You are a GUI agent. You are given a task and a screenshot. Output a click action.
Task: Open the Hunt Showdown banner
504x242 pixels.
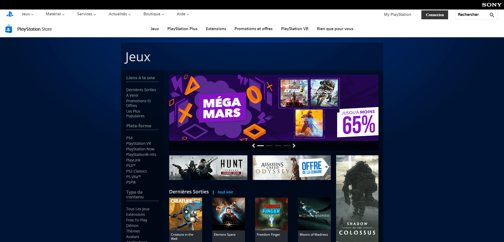pos(208,167)
